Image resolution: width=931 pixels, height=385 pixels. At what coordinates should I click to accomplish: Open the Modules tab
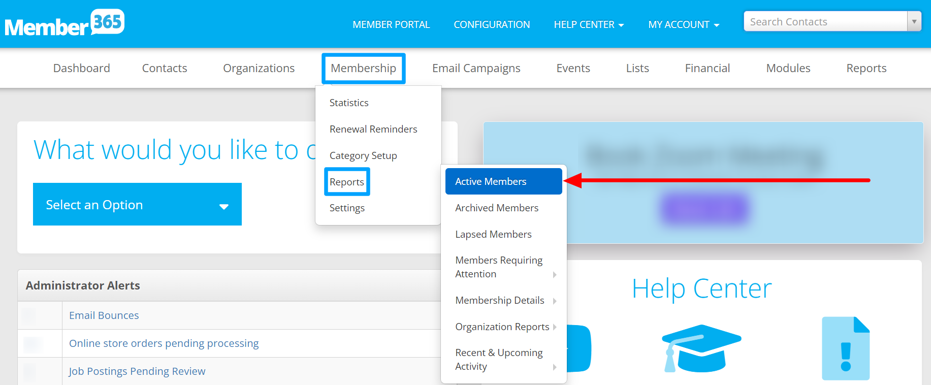pos(788,68)
